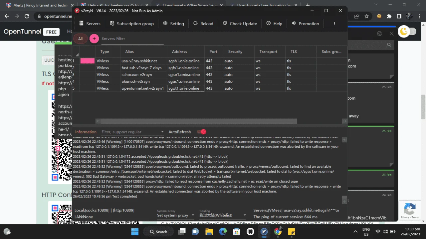426x239 pixels.
Task: Select the fast ssh v2rayn 7 days server
Action: point(210,68)
